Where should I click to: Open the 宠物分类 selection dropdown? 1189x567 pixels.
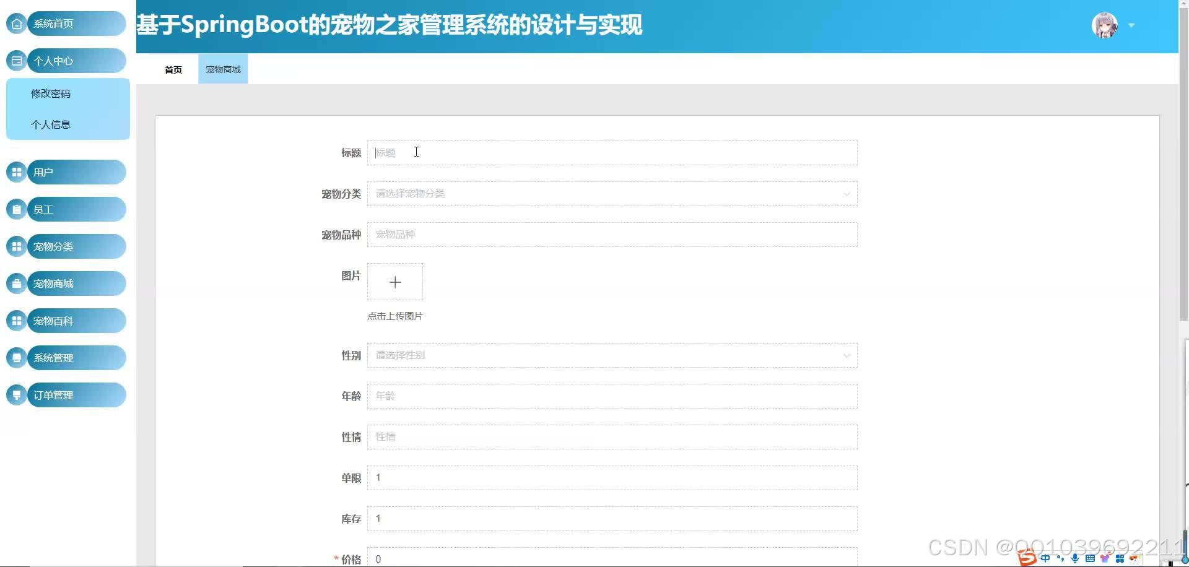[612, 194]
